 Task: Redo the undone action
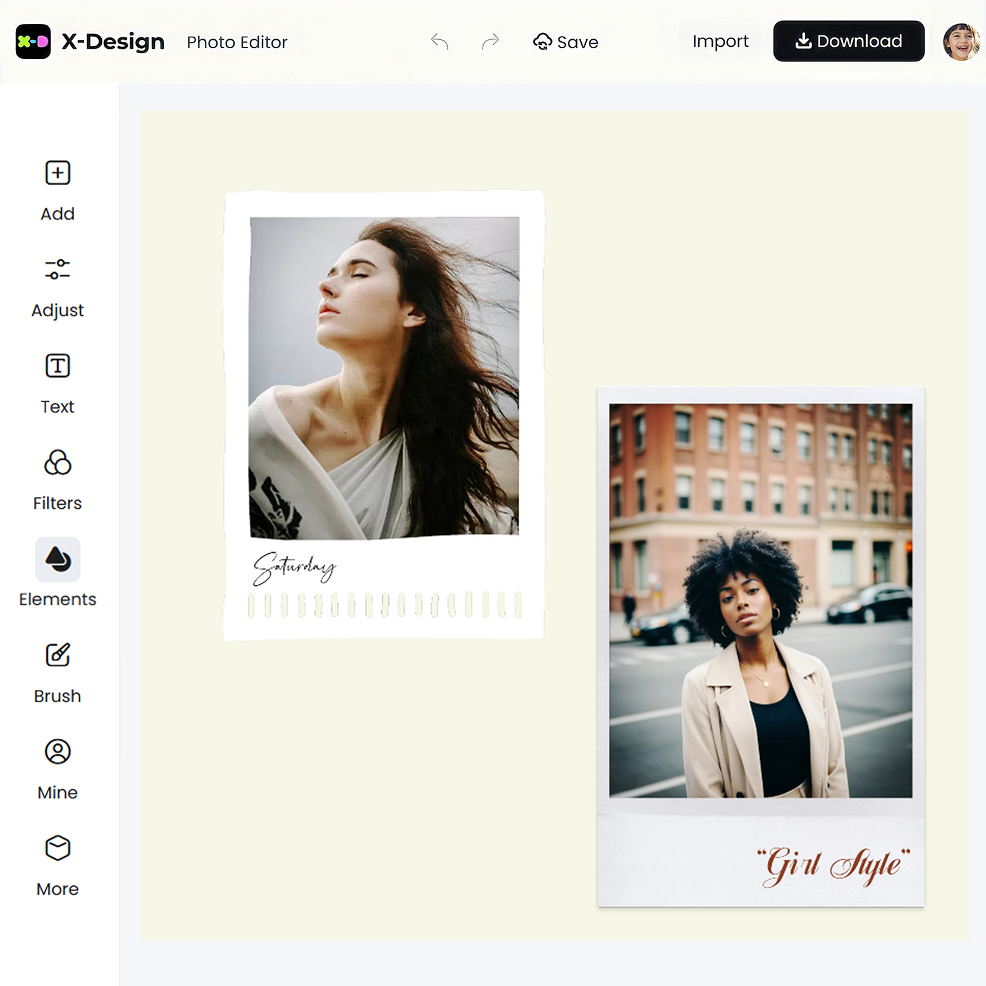(490, 41)
